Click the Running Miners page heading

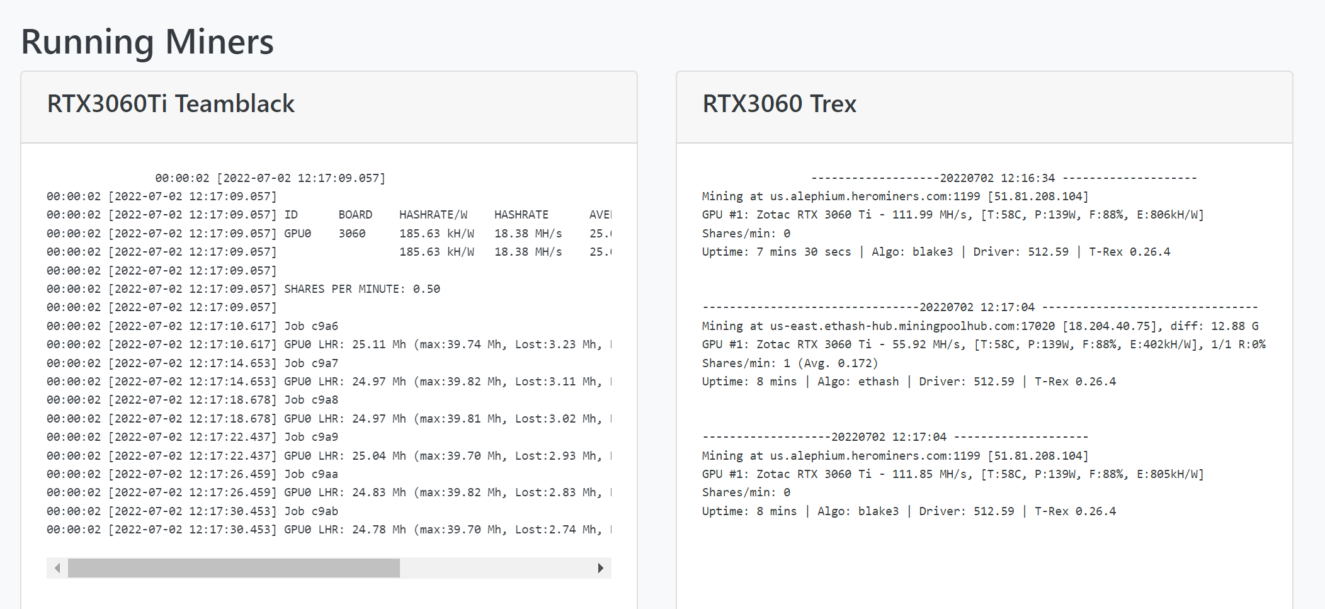point(147,42)
